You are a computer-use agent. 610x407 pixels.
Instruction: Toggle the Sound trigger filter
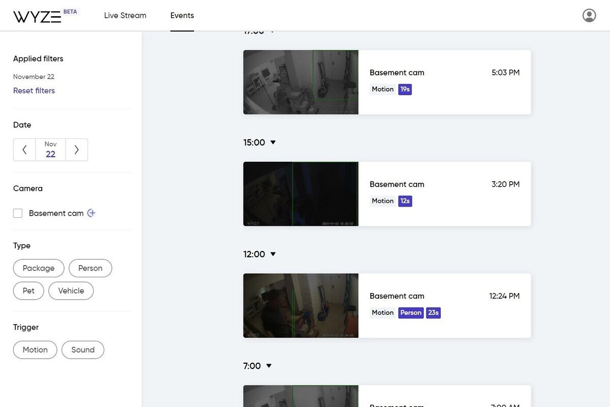click(83, 350)
